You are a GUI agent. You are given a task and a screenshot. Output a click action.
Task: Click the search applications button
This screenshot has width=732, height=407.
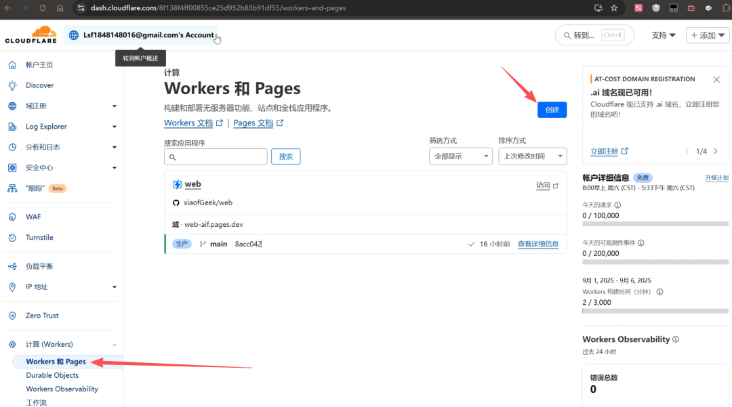point(286,156)
